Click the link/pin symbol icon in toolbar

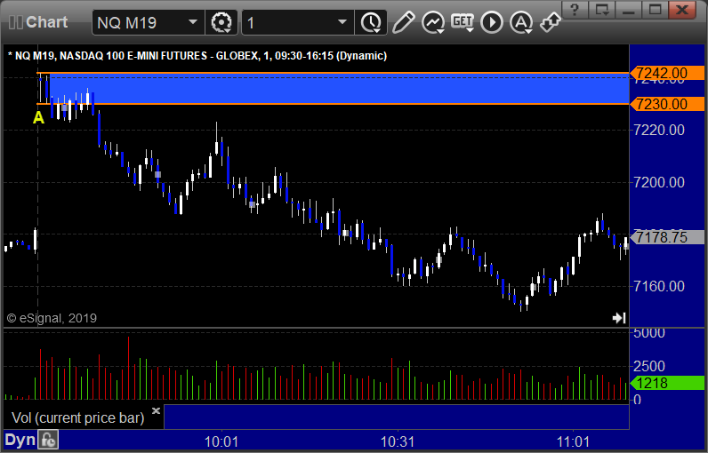551,21
